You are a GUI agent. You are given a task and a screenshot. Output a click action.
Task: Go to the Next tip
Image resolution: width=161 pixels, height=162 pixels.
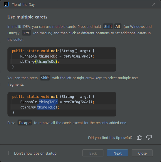coord(118,153)
